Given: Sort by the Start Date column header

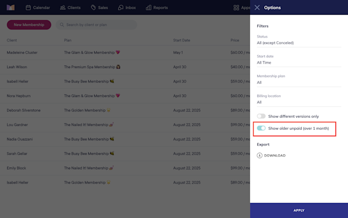Looking at the screenshot, I should click(182, 40).
